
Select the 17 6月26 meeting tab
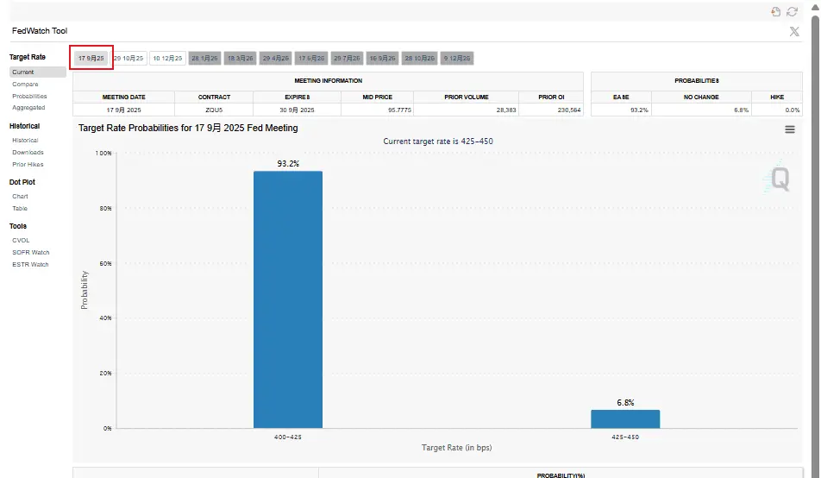click(311, 58)
